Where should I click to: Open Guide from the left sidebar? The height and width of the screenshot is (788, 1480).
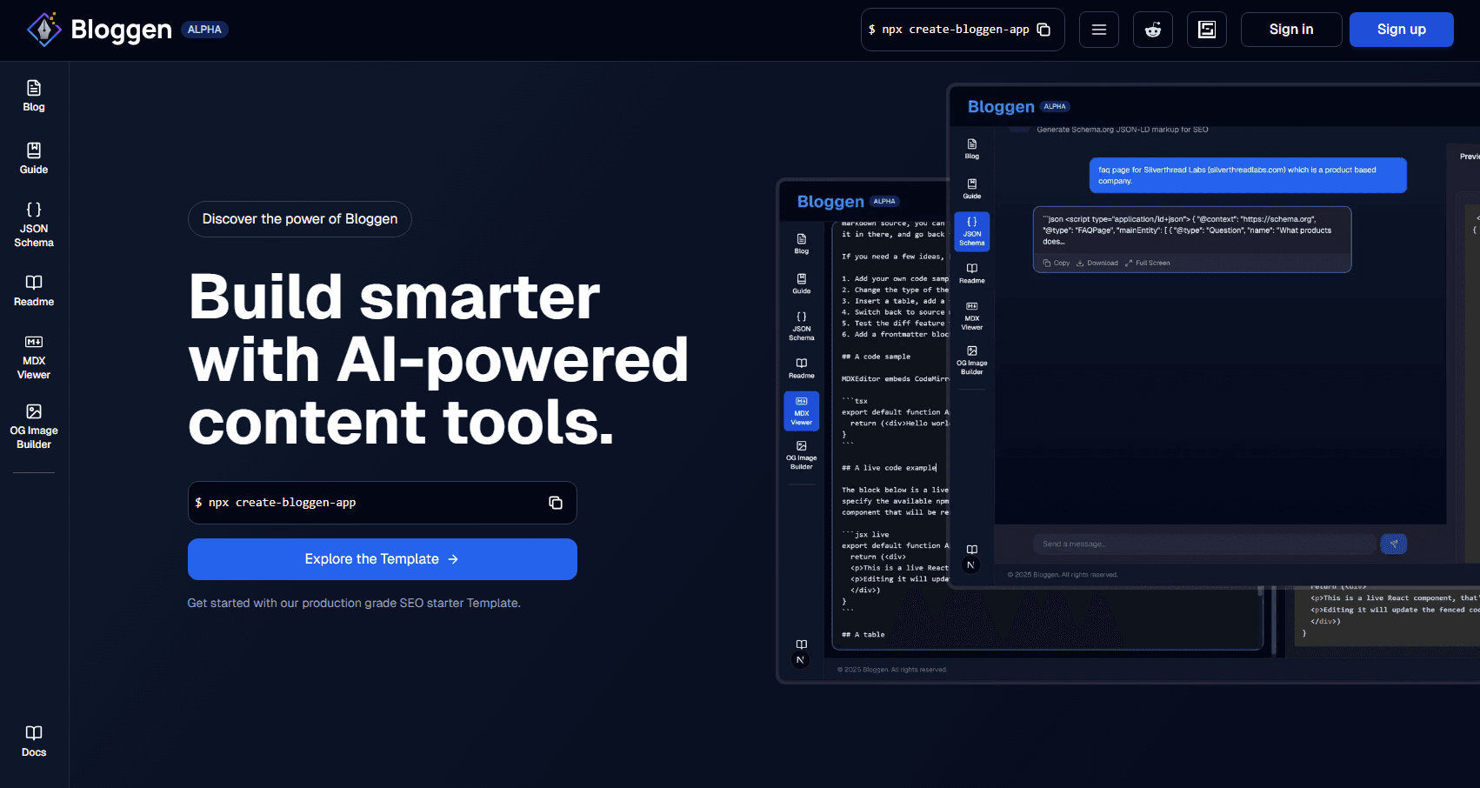click(x=34, y=158)
